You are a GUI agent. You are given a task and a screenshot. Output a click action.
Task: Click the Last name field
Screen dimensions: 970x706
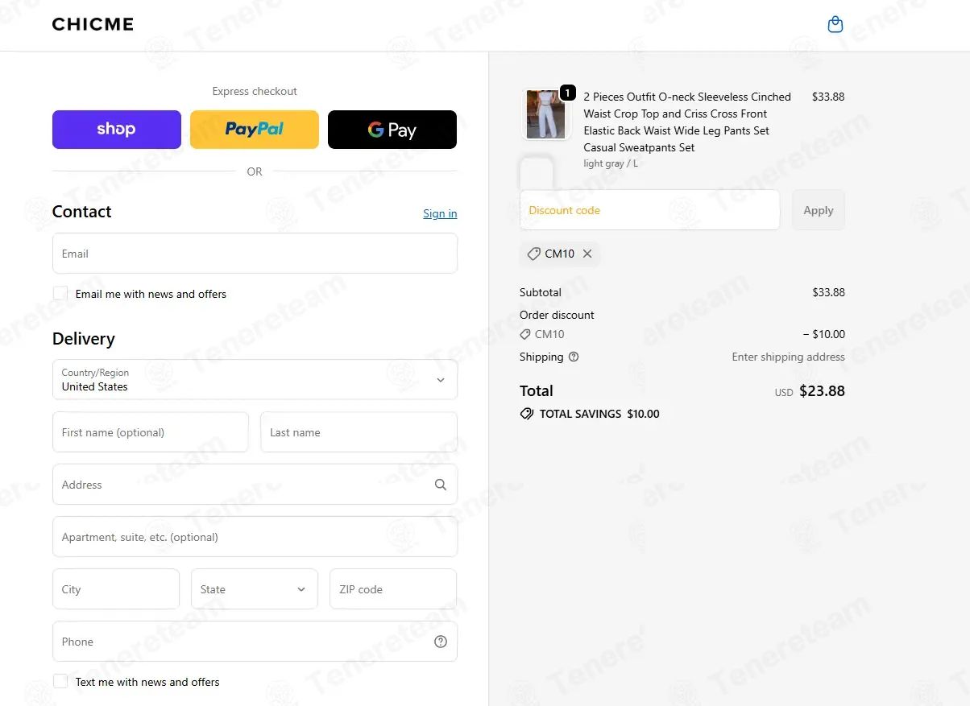tap(359, 432)
